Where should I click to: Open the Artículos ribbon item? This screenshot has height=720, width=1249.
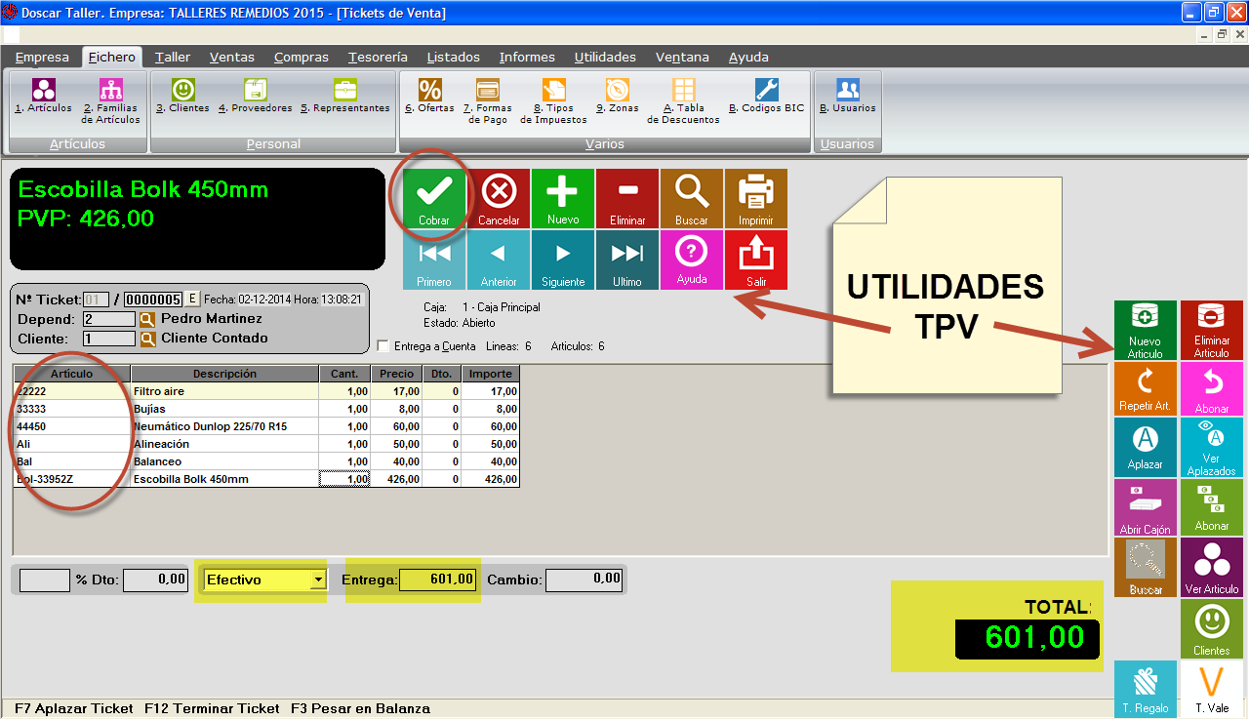click(x=44, y=96)
